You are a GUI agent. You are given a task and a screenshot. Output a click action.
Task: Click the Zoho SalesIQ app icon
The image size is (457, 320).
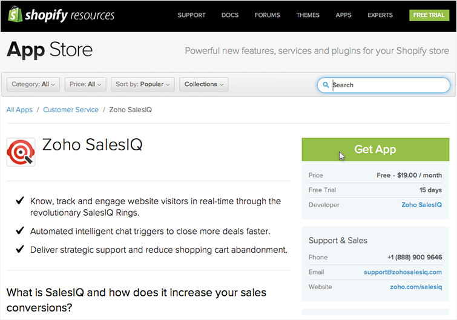pos(21,152)
